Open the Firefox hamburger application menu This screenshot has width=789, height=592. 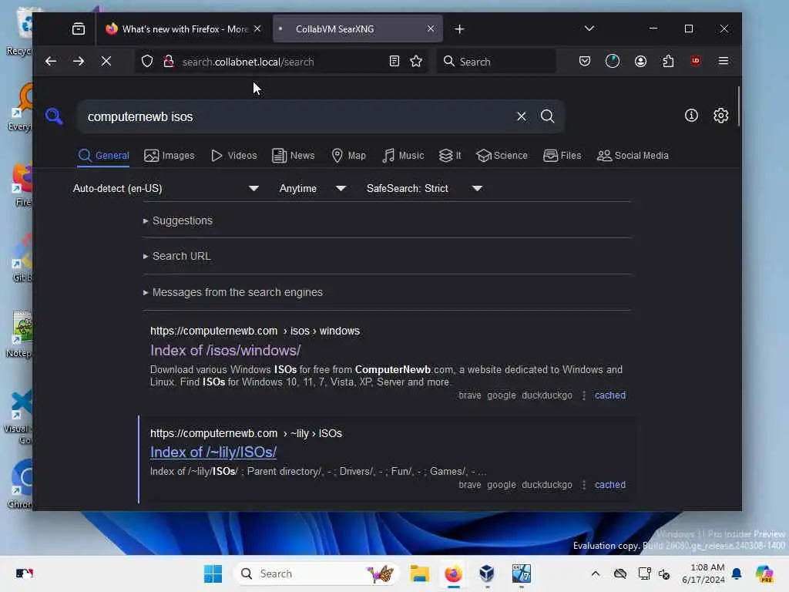(x=724, y=62)
